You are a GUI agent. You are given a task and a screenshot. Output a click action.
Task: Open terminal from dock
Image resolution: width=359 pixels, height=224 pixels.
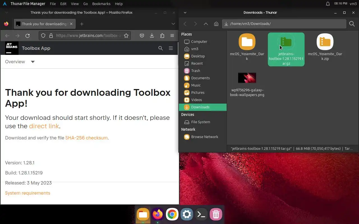(x=201, y=215)
